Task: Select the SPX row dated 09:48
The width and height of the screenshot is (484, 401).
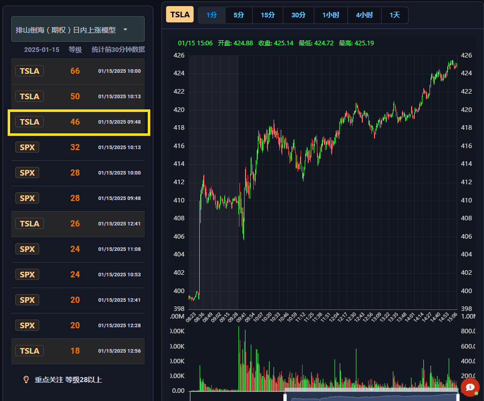Action: pos(78,198)
